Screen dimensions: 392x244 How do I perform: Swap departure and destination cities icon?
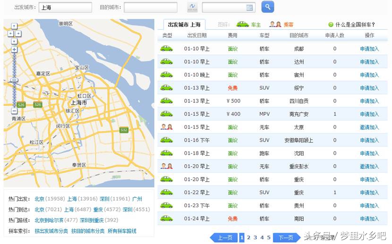coord(192,7)
